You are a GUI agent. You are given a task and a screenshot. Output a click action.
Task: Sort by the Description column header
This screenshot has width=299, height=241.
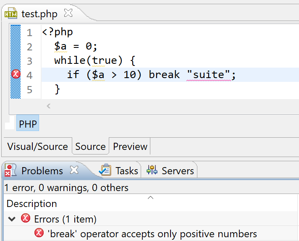click(32, 204)
